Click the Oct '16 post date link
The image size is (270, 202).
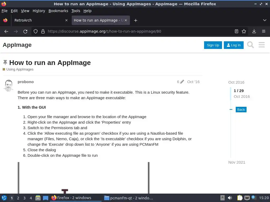tap(193, 82)
